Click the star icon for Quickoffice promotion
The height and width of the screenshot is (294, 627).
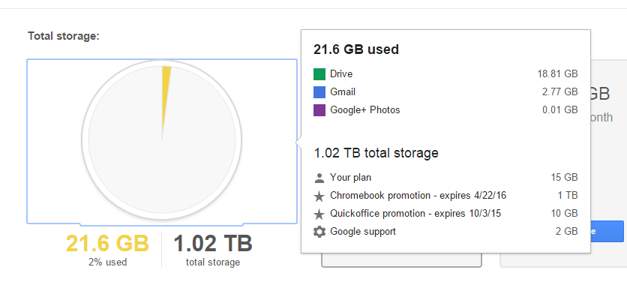(x=319, y=214)
